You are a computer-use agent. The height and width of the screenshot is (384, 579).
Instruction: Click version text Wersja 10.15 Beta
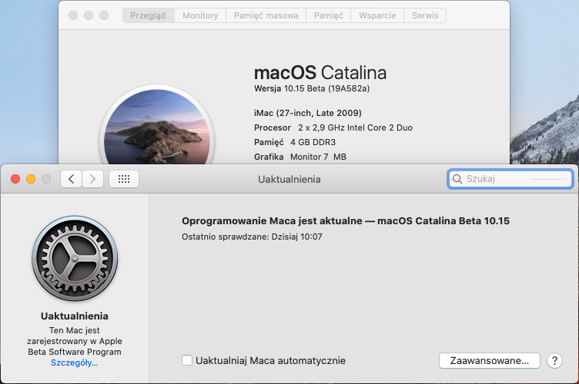(x=312, y=88)
